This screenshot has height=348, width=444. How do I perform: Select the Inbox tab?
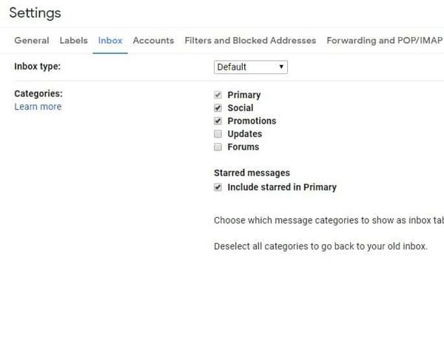[110, 41]
